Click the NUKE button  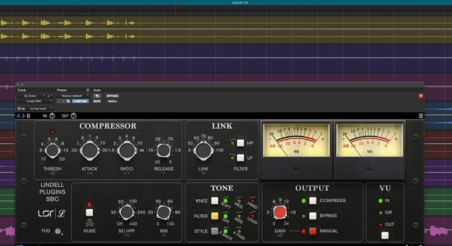(89, 213)
